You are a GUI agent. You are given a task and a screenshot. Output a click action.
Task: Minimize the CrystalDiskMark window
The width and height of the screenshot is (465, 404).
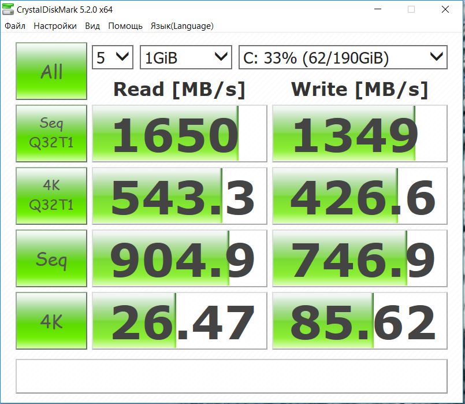378,9
